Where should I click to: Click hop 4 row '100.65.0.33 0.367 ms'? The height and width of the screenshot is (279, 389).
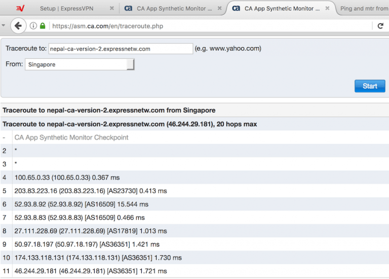194,178
